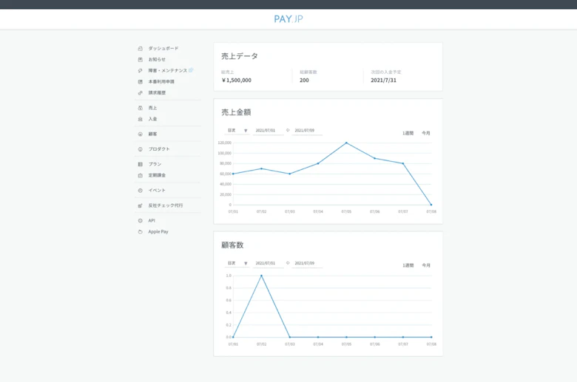Select the 売上 money bag icon
Viewport: 577px width, 382px height.
pyautogui.click(x=141, y=108)
